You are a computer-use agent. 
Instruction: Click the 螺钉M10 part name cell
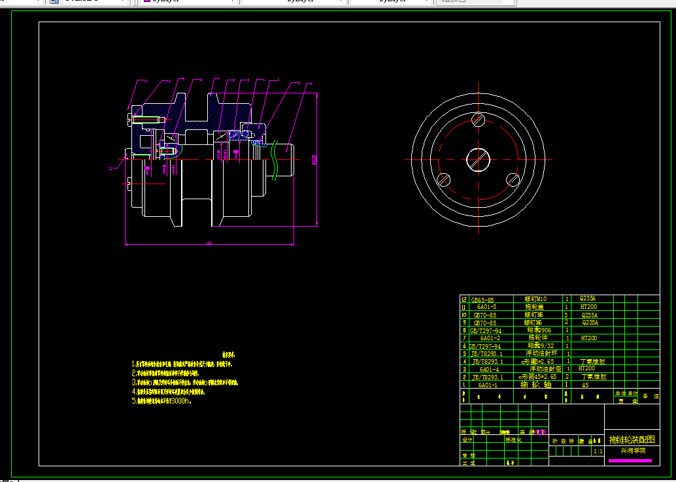click(535, 299)
